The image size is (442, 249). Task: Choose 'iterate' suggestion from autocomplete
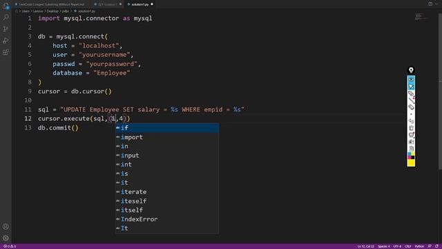point(167,192)
